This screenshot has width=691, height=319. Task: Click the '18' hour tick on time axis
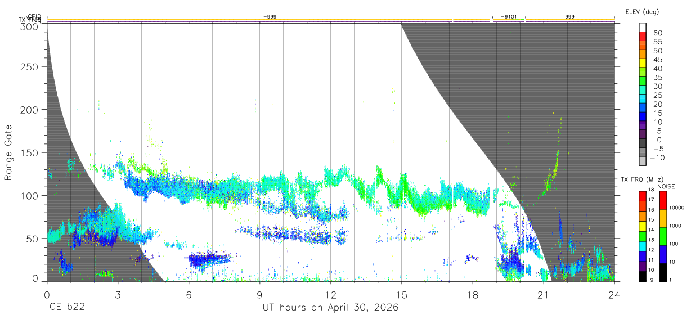click(472, 294)
